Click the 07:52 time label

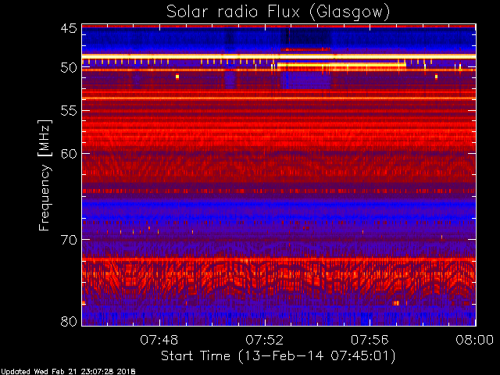click(x=264, y=340)
